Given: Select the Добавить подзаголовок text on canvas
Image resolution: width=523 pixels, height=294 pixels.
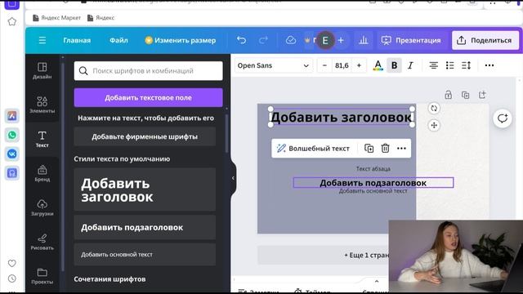Looking at the screenshot, I should point(373,183).
